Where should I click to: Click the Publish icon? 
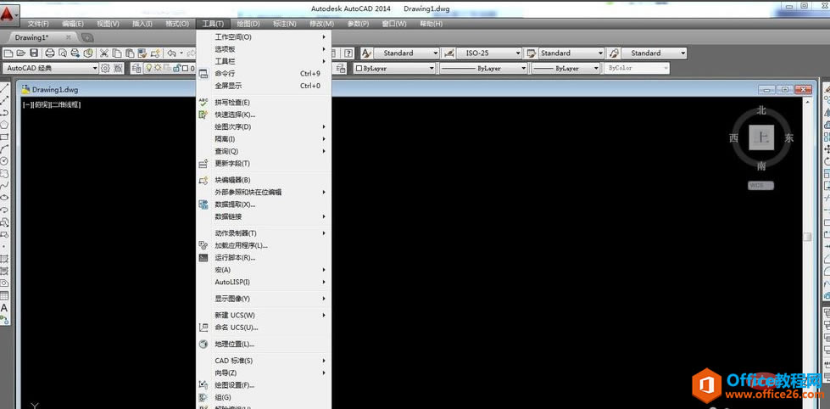tap(75, 53)
